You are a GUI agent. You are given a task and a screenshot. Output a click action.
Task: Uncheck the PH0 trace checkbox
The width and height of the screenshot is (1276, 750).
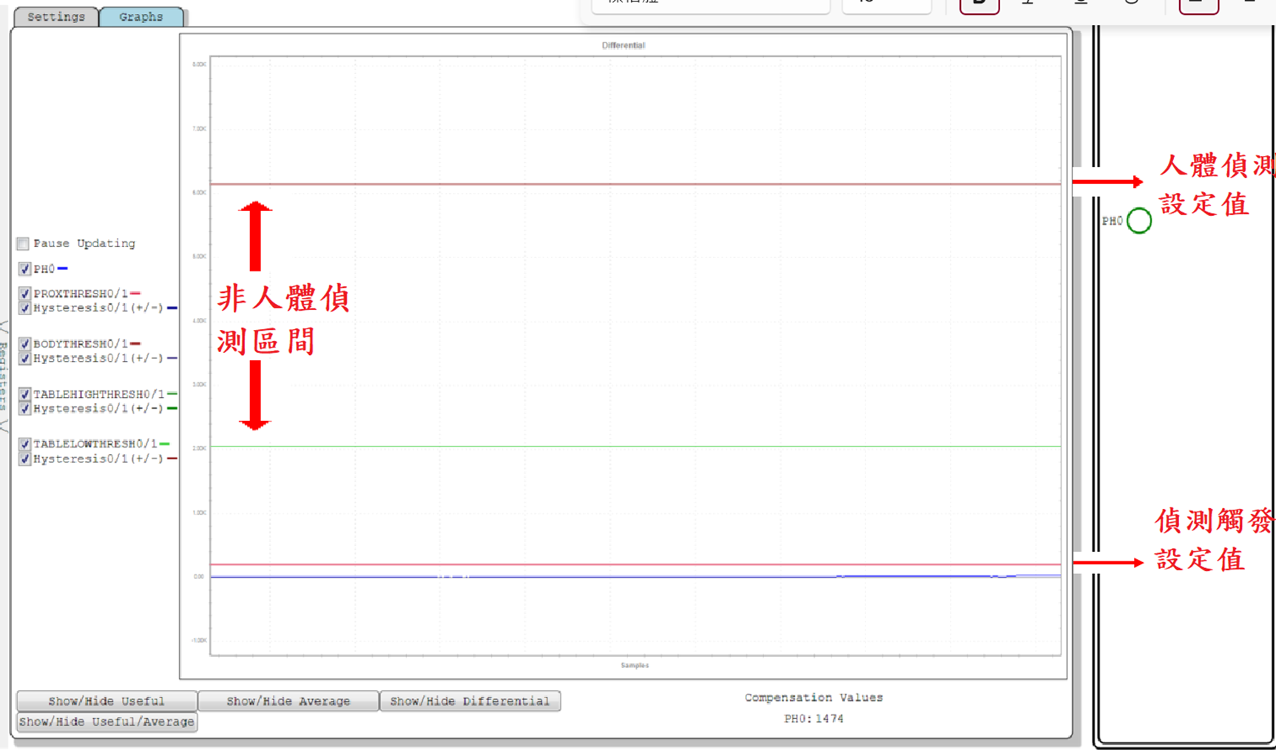[24, 268]
